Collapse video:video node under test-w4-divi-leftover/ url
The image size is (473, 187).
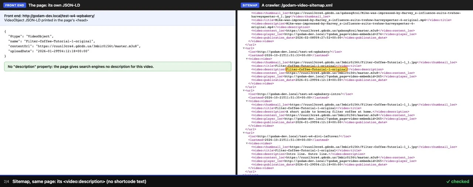click(x=247, y=143)
